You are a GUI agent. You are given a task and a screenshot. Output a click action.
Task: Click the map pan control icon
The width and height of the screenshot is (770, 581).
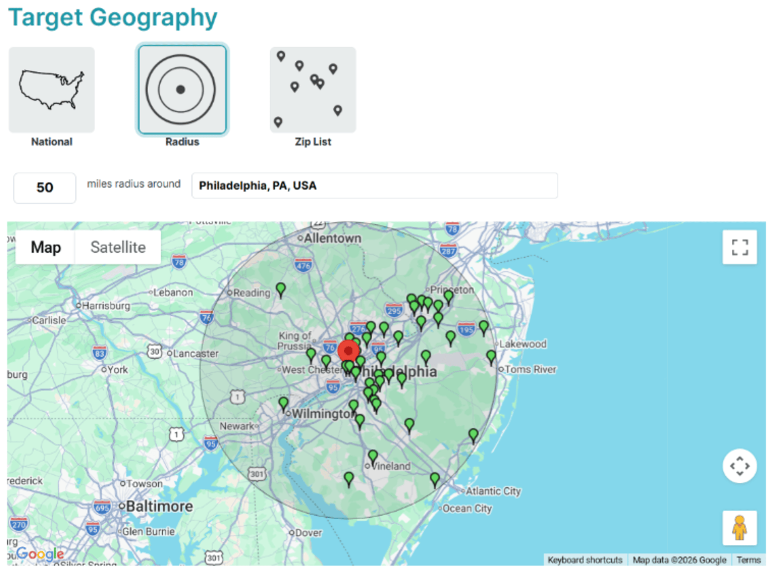click(740, 465)
